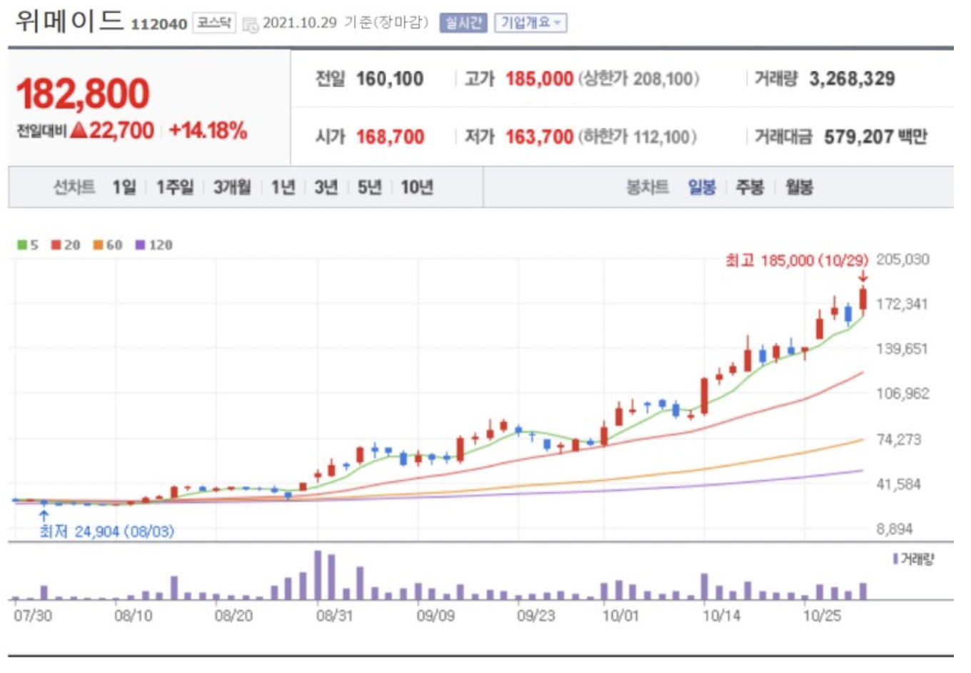
Task: Click the low price value 163,700
Action: (539, 136)
